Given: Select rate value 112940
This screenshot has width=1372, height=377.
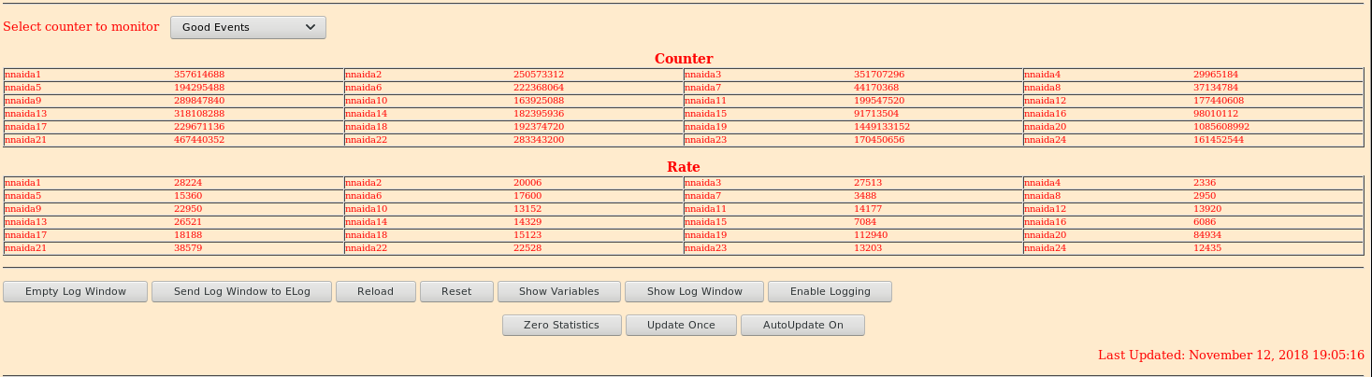Looking at the screenshot, I should [x=871, y=235].
